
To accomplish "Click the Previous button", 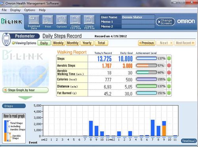I will [147, 43].
